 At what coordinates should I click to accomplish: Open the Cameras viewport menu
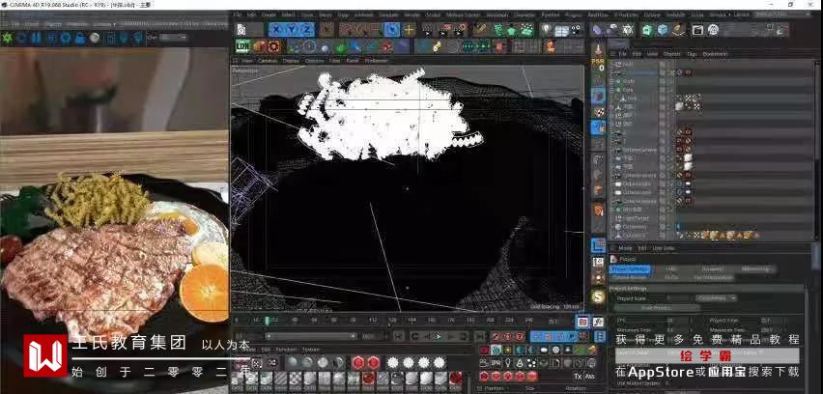click(268, 60)
